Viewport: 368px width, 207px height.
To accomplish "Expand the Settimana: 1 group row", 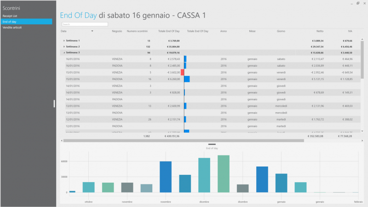I will (64, 40).
